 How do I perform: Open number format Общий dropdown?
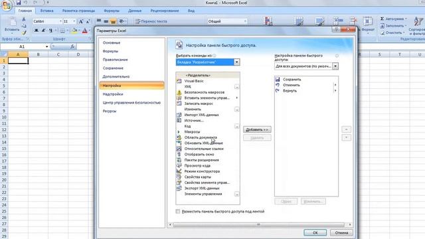(245, 21)
